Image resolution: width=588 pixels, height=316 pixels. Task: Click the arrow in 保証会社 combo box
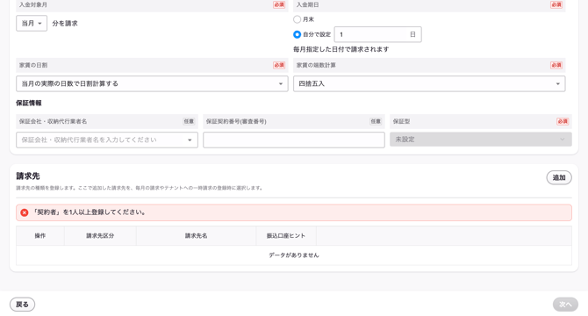point(190,140)
